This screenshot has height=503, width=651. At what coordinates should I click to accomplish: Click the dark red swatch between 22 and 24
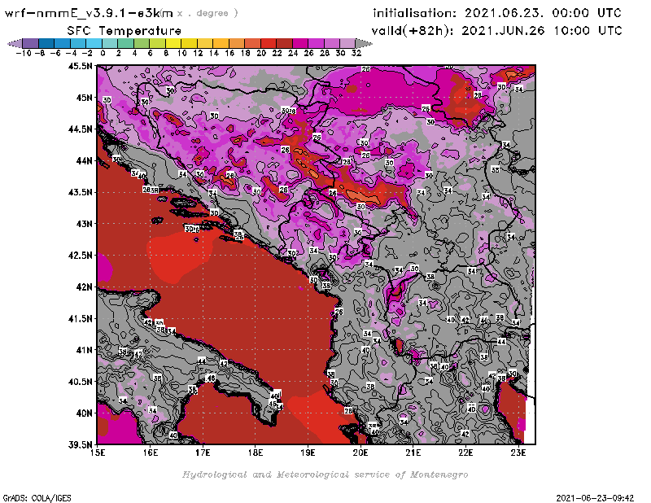284,43
